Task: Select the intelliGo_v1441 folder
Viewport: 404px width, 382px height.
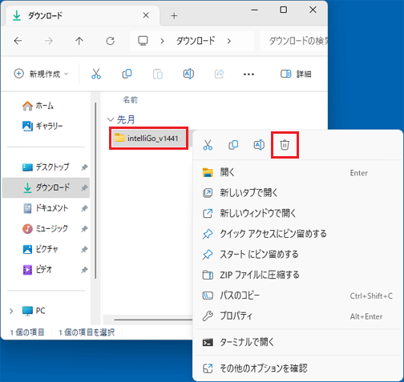Action: coord(148,139)
